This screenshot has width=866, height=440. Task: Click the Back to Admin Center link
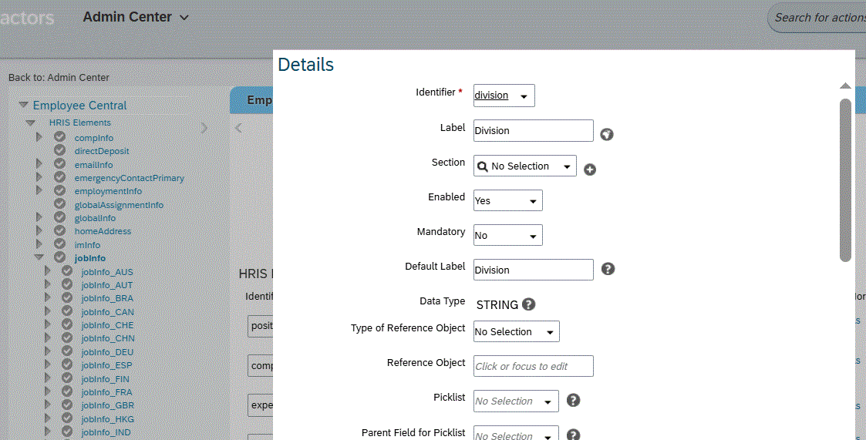click(x=59, y=77)
